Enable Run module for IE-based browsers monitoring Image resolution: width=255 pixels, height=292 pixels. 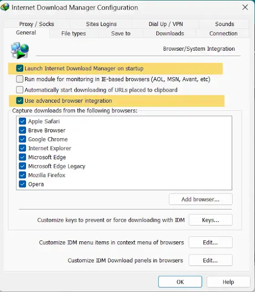pyautogui.click(x=20, y=79)
